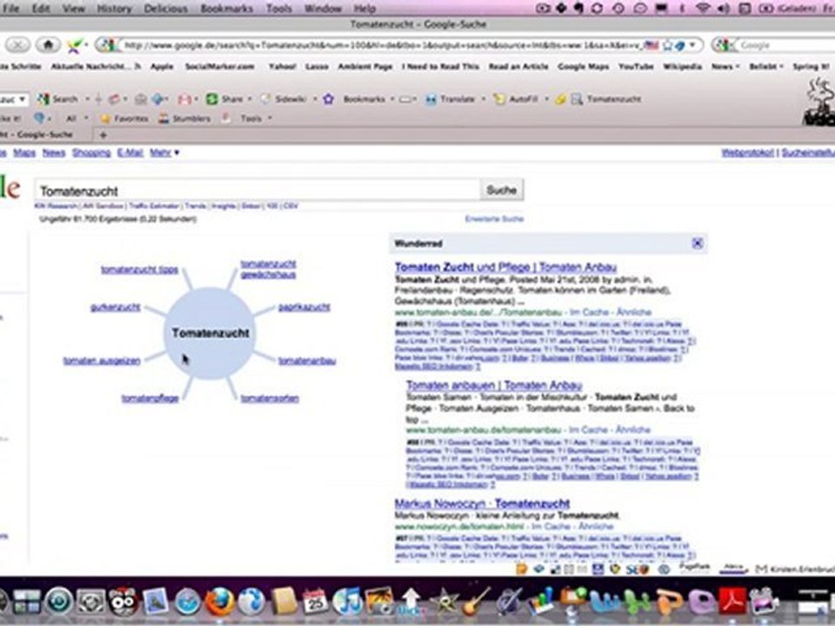
Task: Click the Tomatenzucht find-word toolbar button
Action: pos(606,99)
